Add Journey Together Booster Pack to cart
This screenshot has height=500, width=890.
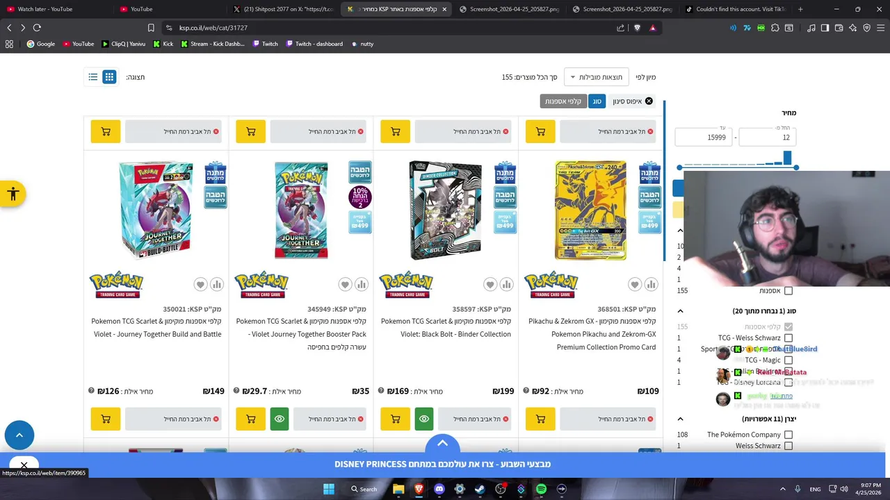pos(250,419)
